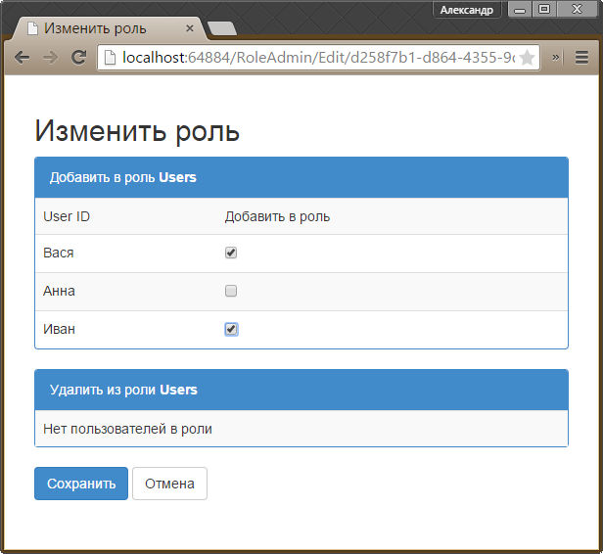Bookmark page using the star icon
The image size is (603, 554).
(x=527, y=58)
